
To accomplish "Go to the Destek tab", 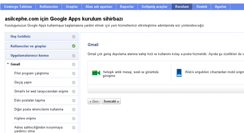I will tap(202, 7).
